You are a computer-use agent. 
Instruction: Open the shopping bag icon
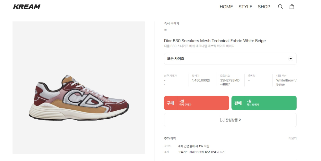[292, 7]
